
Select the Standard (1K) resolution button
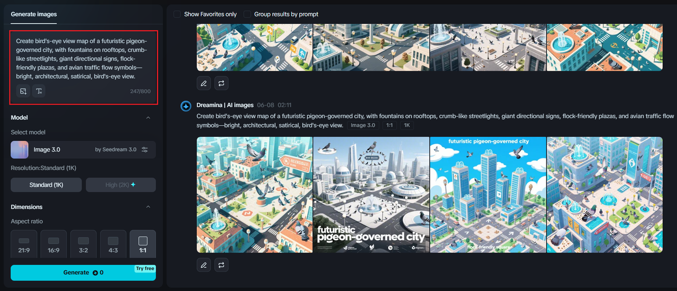(46, 185)
